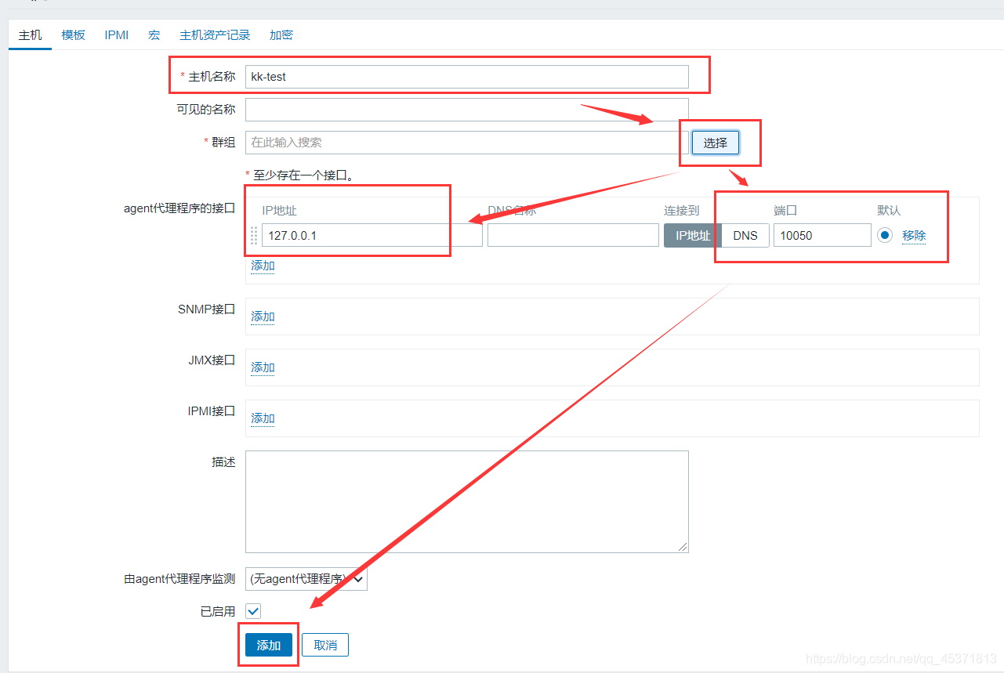Viewport: 1004px width, 673px height.
Task: Focus the 端口 port field
Action: [821, 235]
